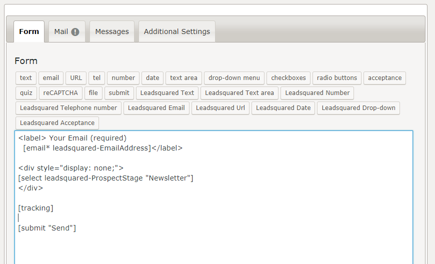Insert Leadsquared Email tag

point(156,108)
